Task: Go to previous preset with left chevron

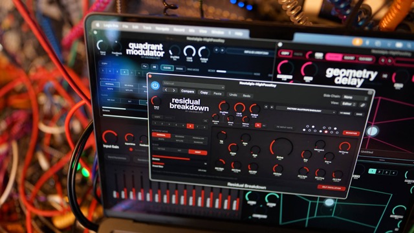Action: (166, 90)
